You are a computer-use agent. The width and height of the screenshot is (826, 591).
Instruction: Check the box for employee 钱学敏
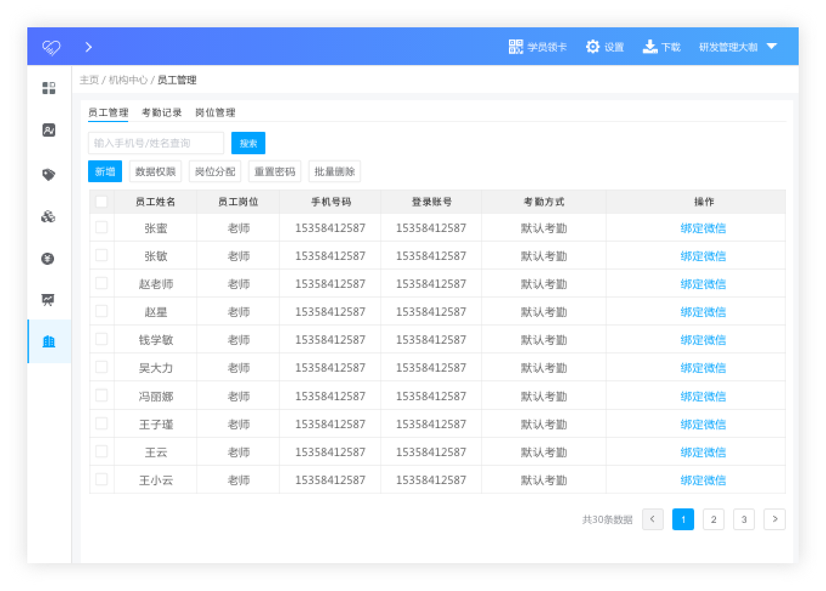click(x=101, y=339)
